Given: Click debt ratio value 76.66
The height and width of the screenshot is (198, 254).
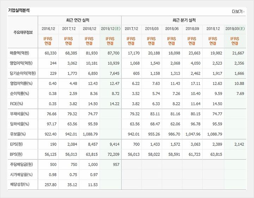Looking at the screenshot, I should pyautogui.click(x=52, y=114).
